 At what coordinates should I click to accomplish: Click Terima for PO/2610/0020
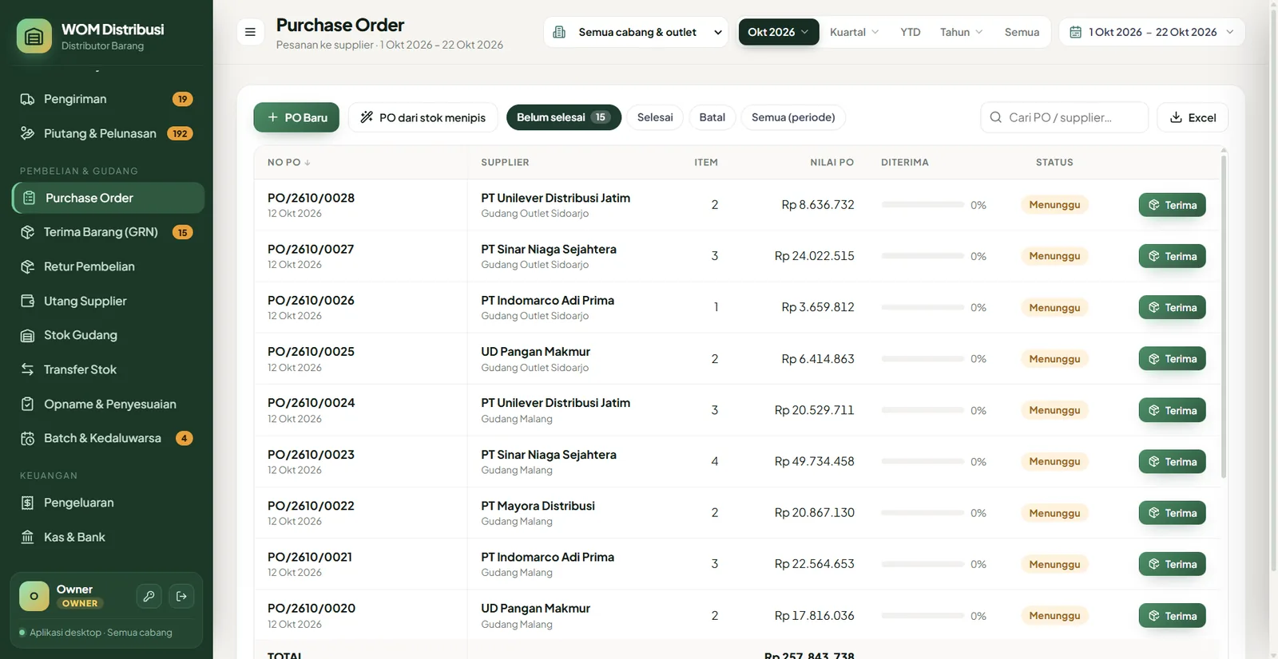1172,616
